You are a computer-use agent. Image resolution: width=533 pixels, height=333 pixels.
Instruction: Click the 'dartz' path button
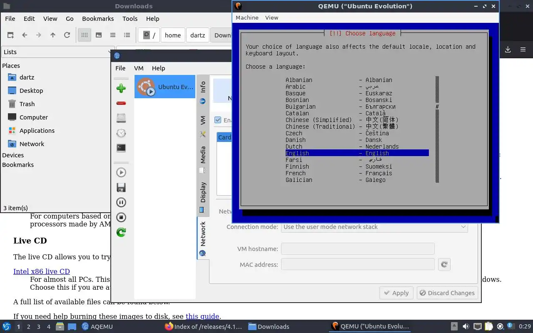point(198,35)
